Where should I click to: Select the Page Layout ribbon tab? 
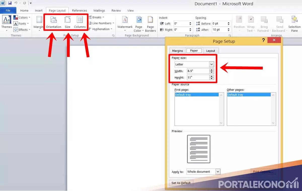57,11
